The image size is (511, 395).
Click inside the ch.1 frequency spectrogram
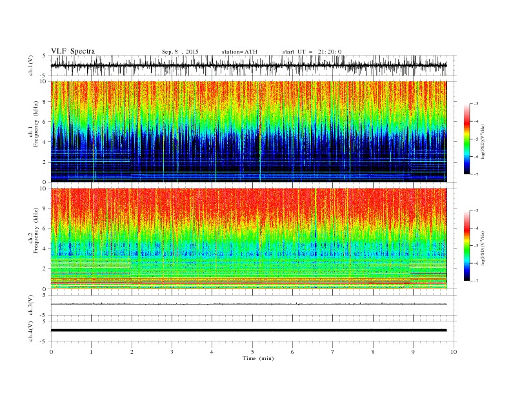248,132
